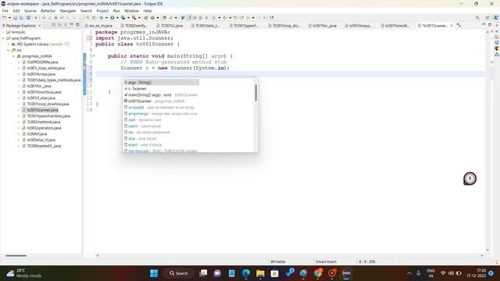Open File Explorer from the taskbar
Viewport: 500px width, 281px height.
point(260,273)
